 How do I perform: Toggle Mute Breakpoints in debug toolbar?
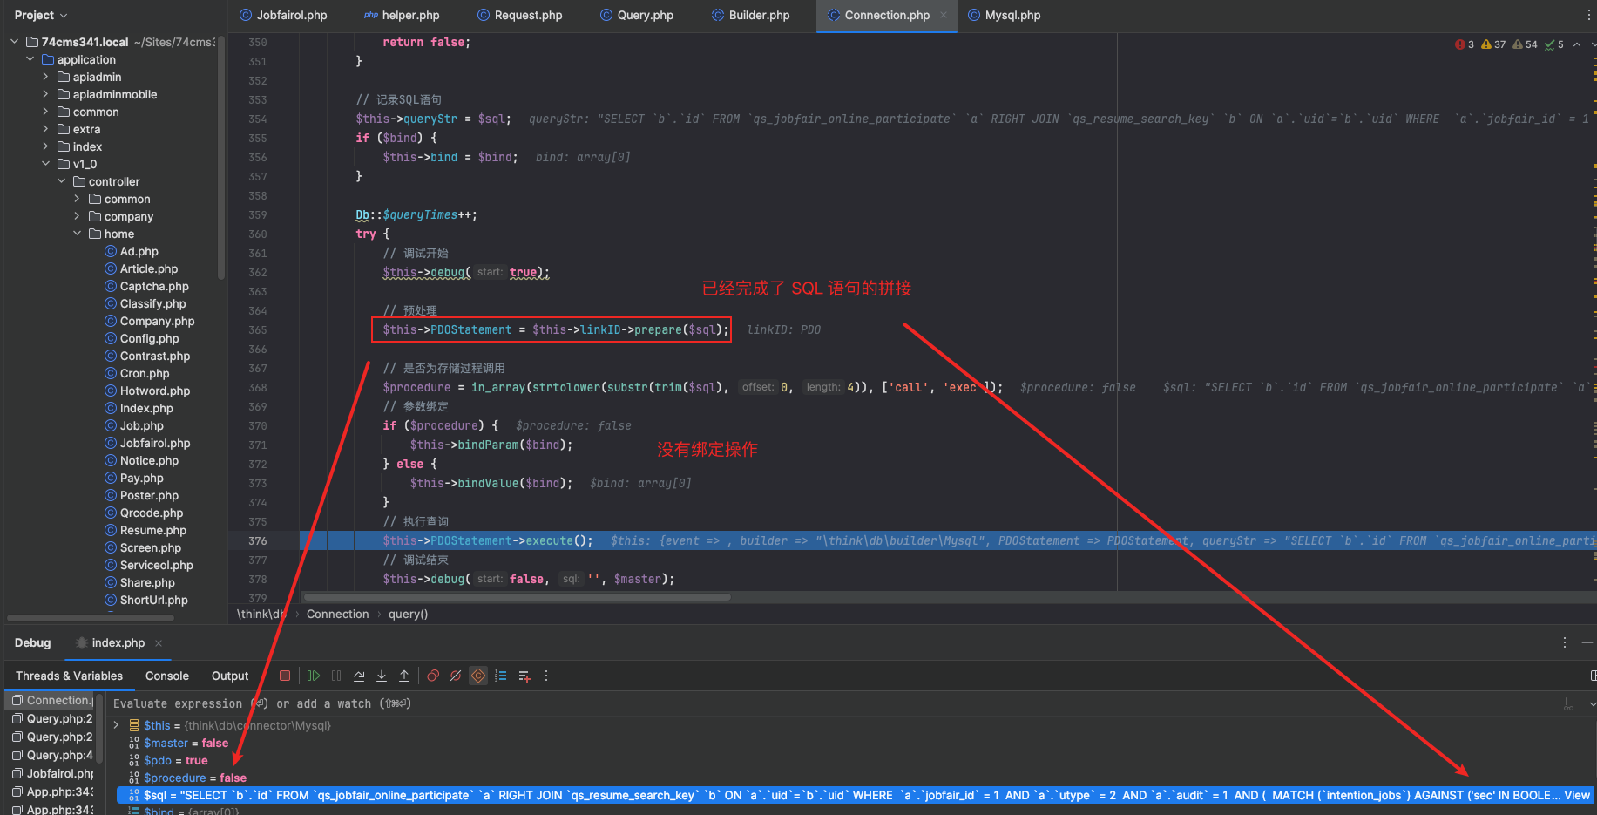pos(456,676)
